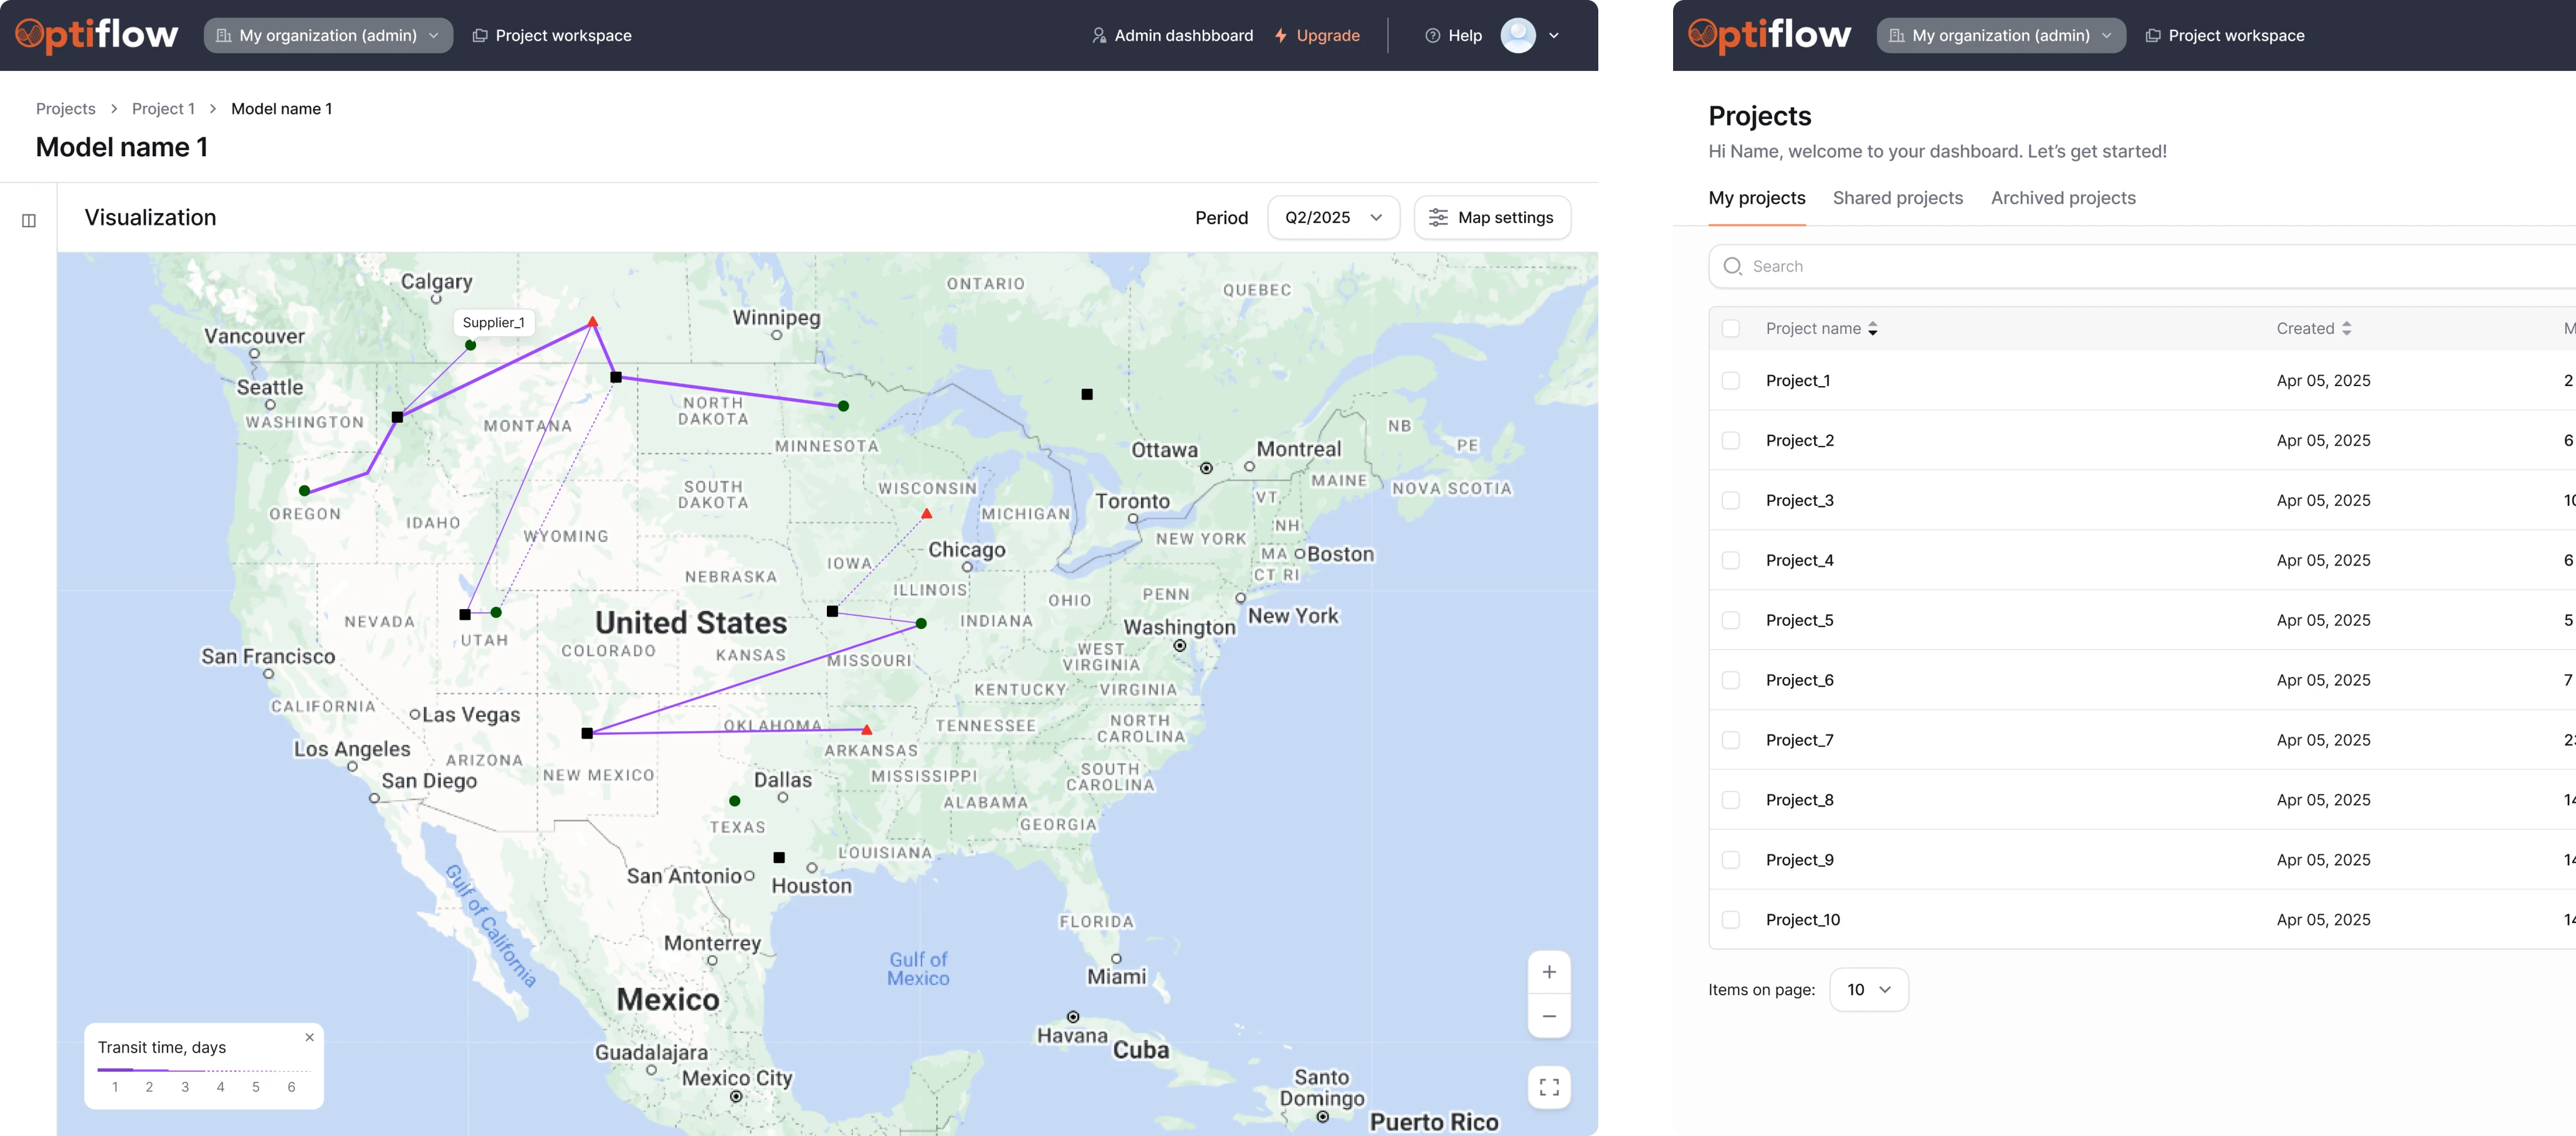Screen dimensions: 2576x1136
Task: Expand Items on page dropdown
Action: (1868, 989)
